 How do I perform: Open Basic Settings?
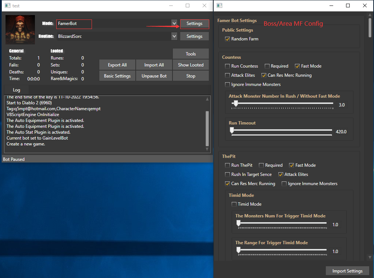(117, 76)
